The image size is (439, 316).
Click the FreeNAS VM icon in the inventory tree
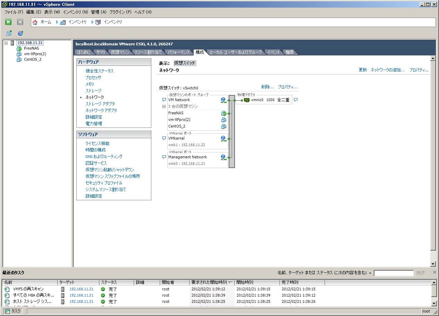(x=19, y=49)
